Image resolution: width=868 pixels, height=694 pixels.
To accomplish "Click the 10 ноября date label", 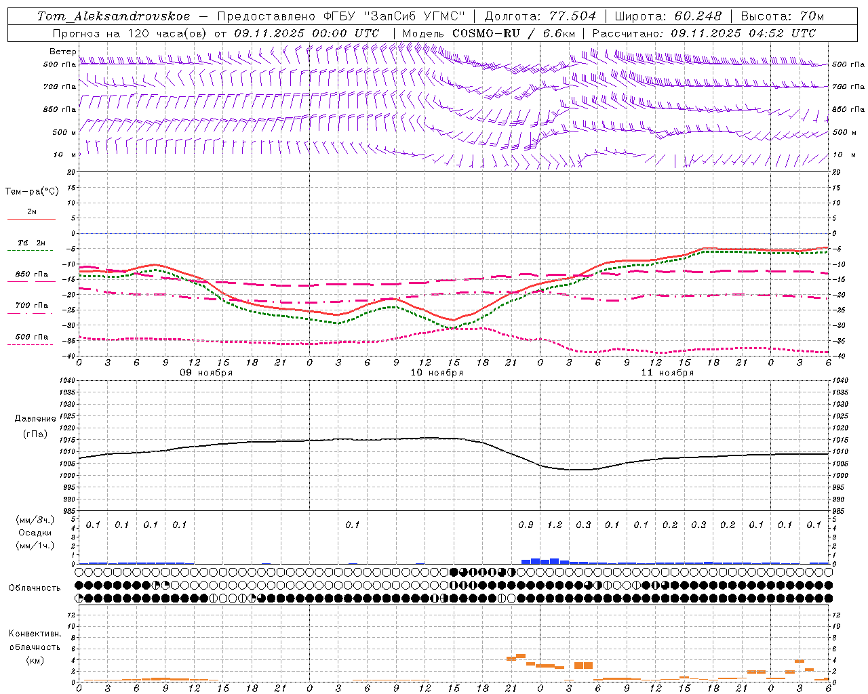I will (x=437, y=373).
